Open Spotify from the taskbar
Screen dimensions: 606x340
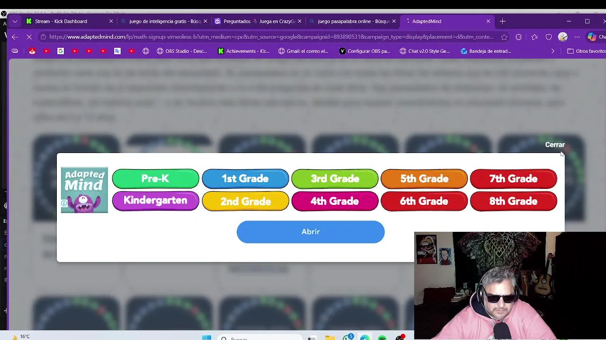[383, 337]
